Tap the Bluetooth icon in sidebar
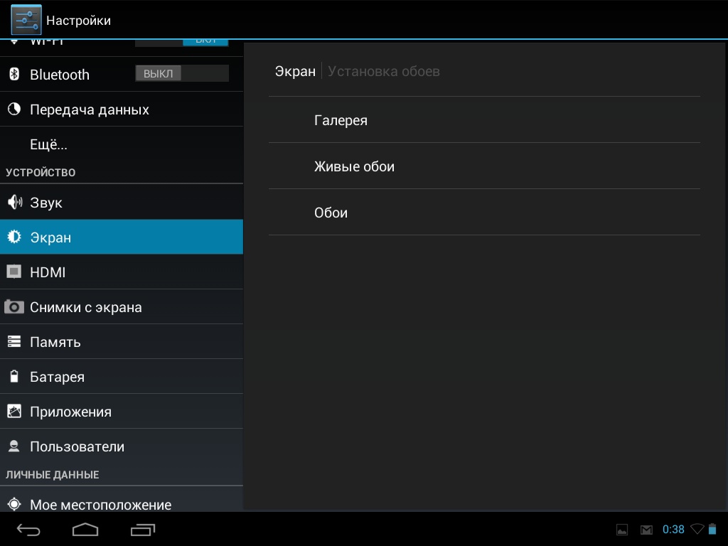 14,74
